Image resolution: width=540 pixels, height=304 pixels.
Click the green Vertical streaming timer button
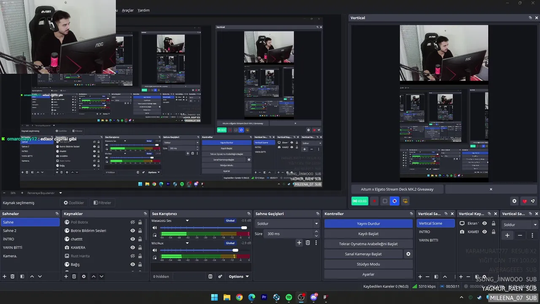pyautogui.click(x=360, y=201)
